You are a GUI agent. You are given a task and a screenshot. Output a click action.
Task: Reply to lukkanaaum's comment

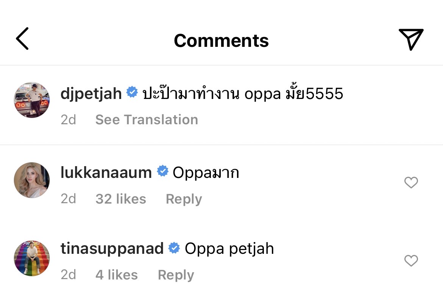tap(184, 199)
